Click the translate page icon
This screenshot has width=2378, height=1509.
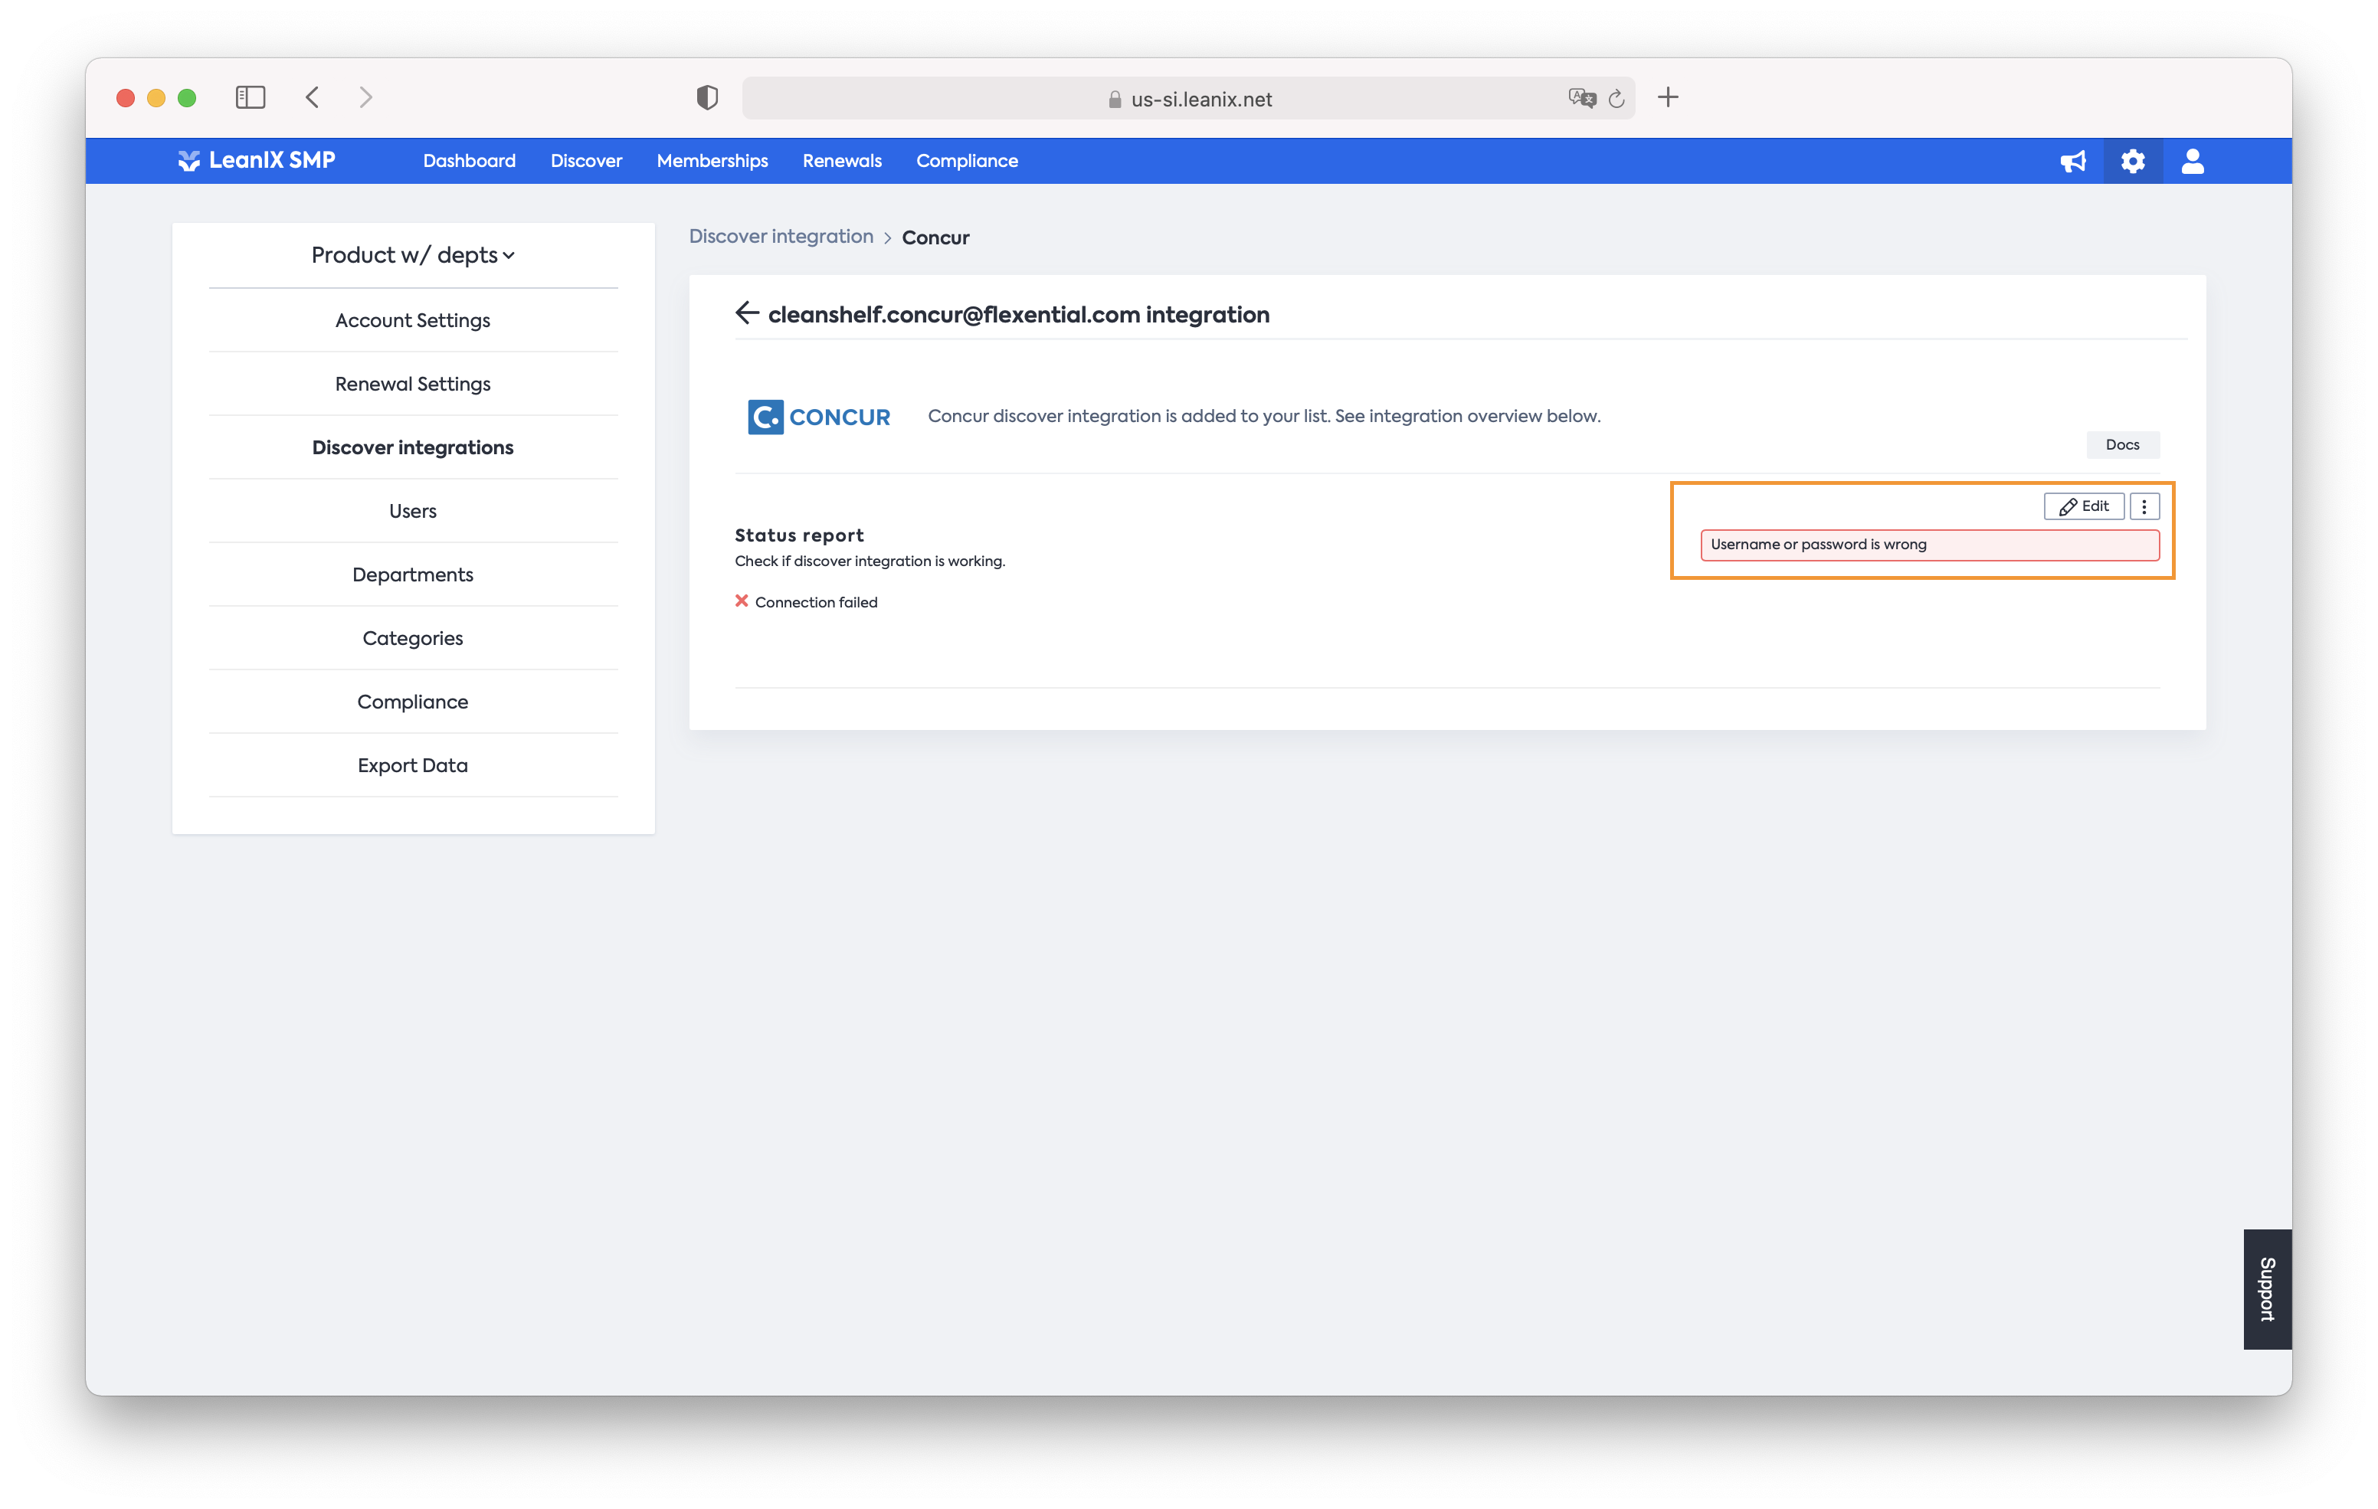[1582, 98]
